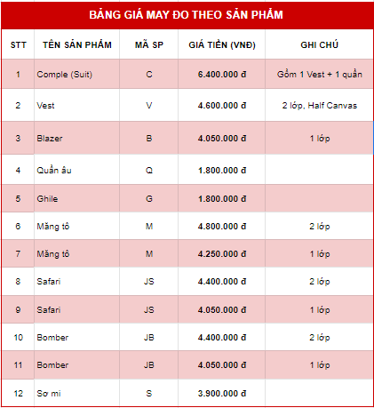Select the Vest product name cell

(77, 105)
